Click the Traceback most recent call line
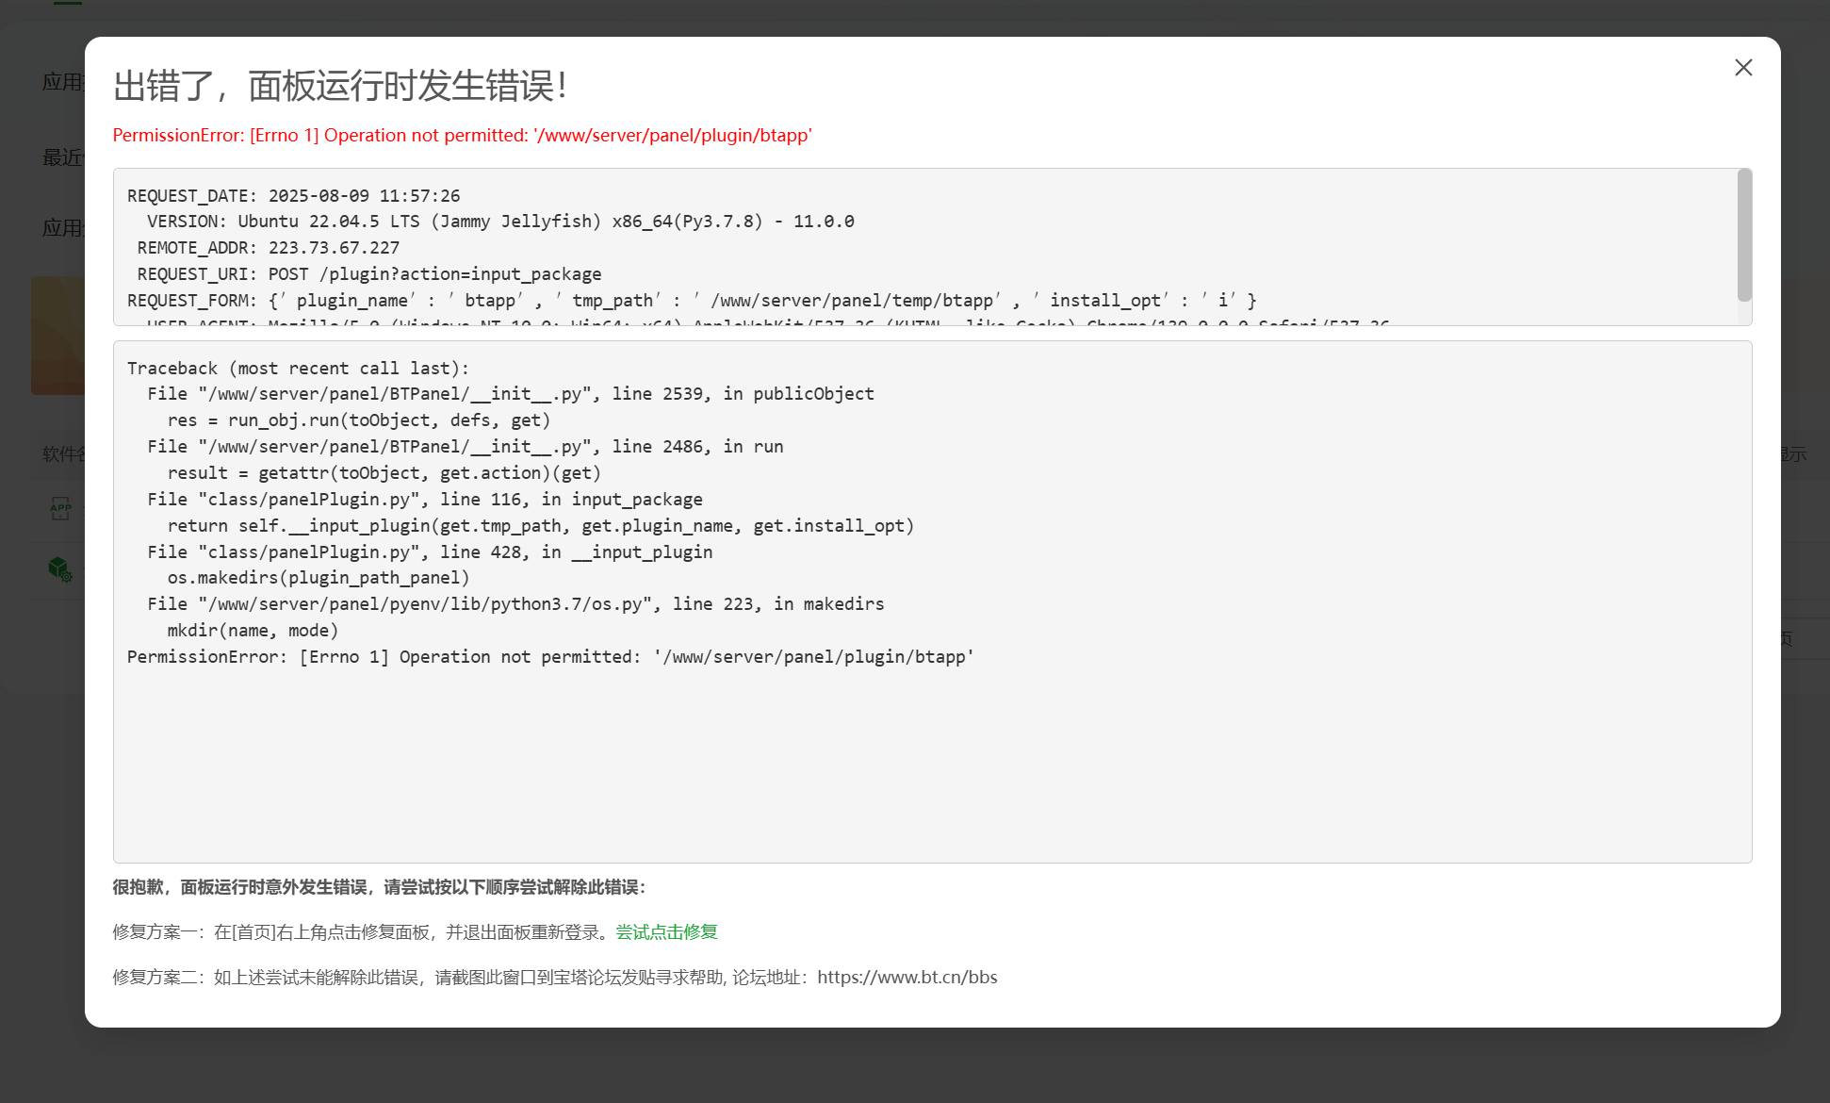 tap(298, 369)
